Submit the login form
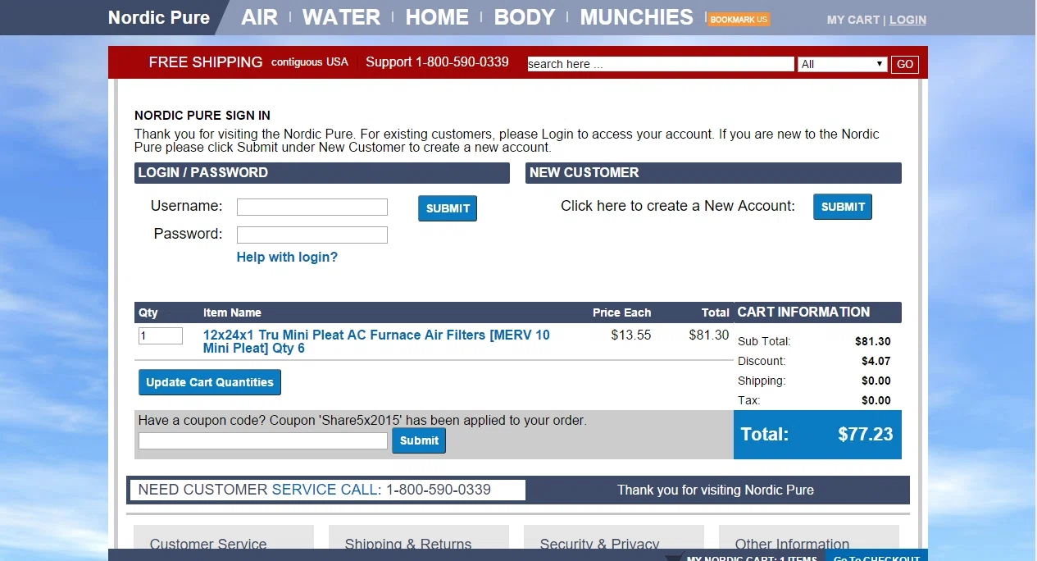Screen dimensions: 1037x561 coord(448,208)
